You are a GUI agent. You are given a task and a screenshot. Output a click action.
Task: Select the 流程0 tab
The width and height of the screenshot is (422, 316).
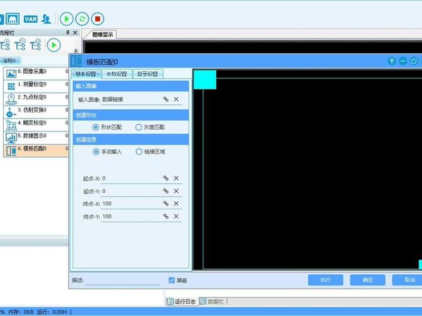click(9, 61)
